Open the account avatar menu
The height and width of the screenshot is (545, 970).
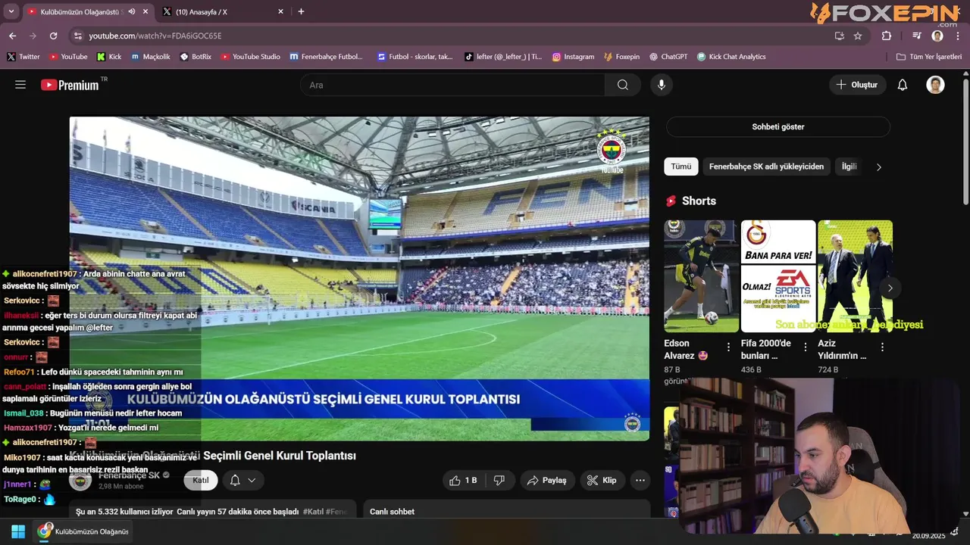click(936, 85)
